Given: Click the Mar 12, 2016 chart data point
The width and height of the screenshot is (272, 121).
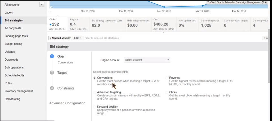Looking at the screenshot, I should (x=164, y=7).
